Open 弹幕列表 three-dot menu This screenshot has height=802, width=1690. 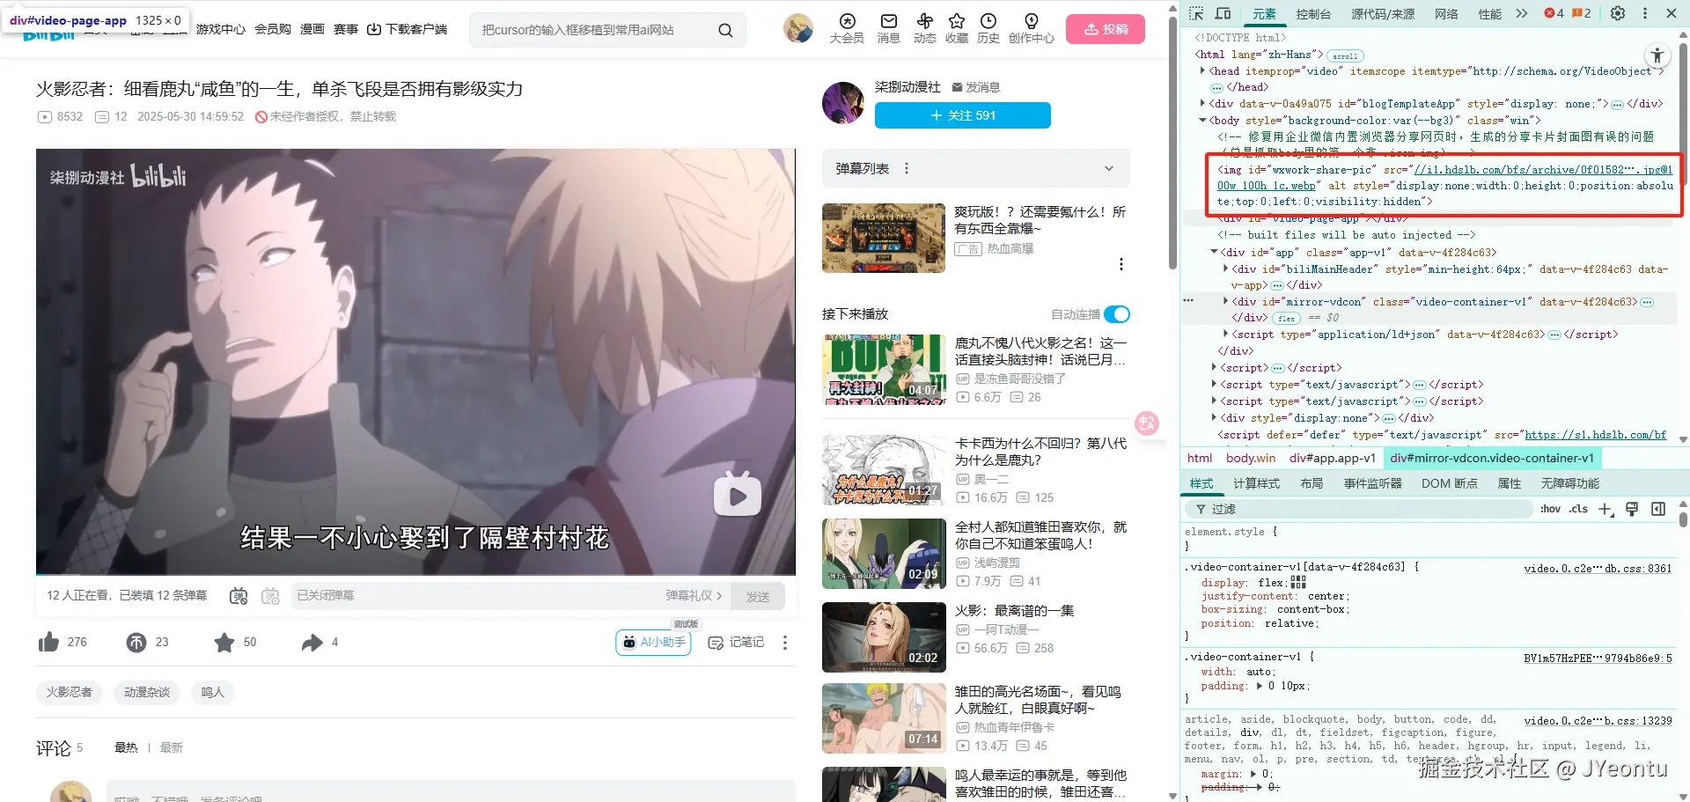pos(907,168)
